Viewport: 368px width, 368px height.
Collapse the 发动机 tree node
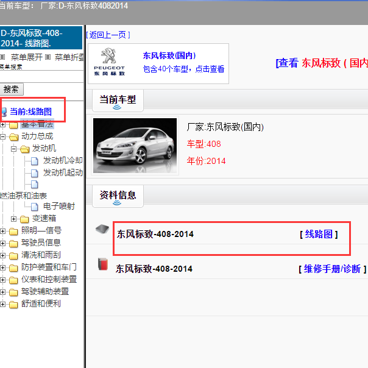13,149
